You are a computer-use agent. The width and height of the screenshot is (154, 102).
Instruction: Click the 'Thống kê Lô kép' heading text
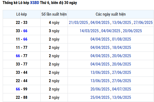point(16,3)
